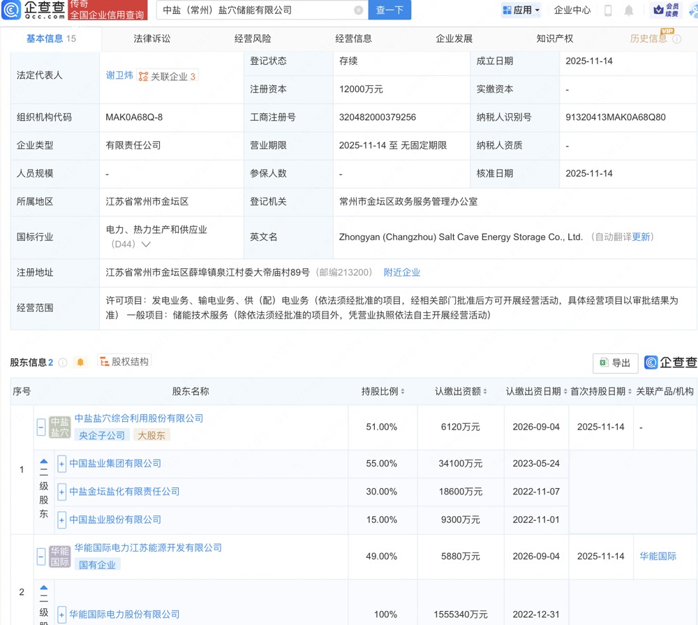Collapse the 中盐盐穴综合利用股份有限公司 shareholder row
This screenshot has height=625, width=698.
pyautogui.click(x=41, y=427)
